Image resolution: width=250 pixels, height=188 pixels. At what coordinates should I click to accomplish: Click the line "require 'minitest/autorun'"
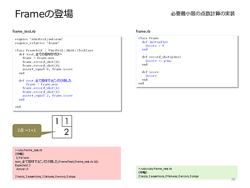pos(39,39)
